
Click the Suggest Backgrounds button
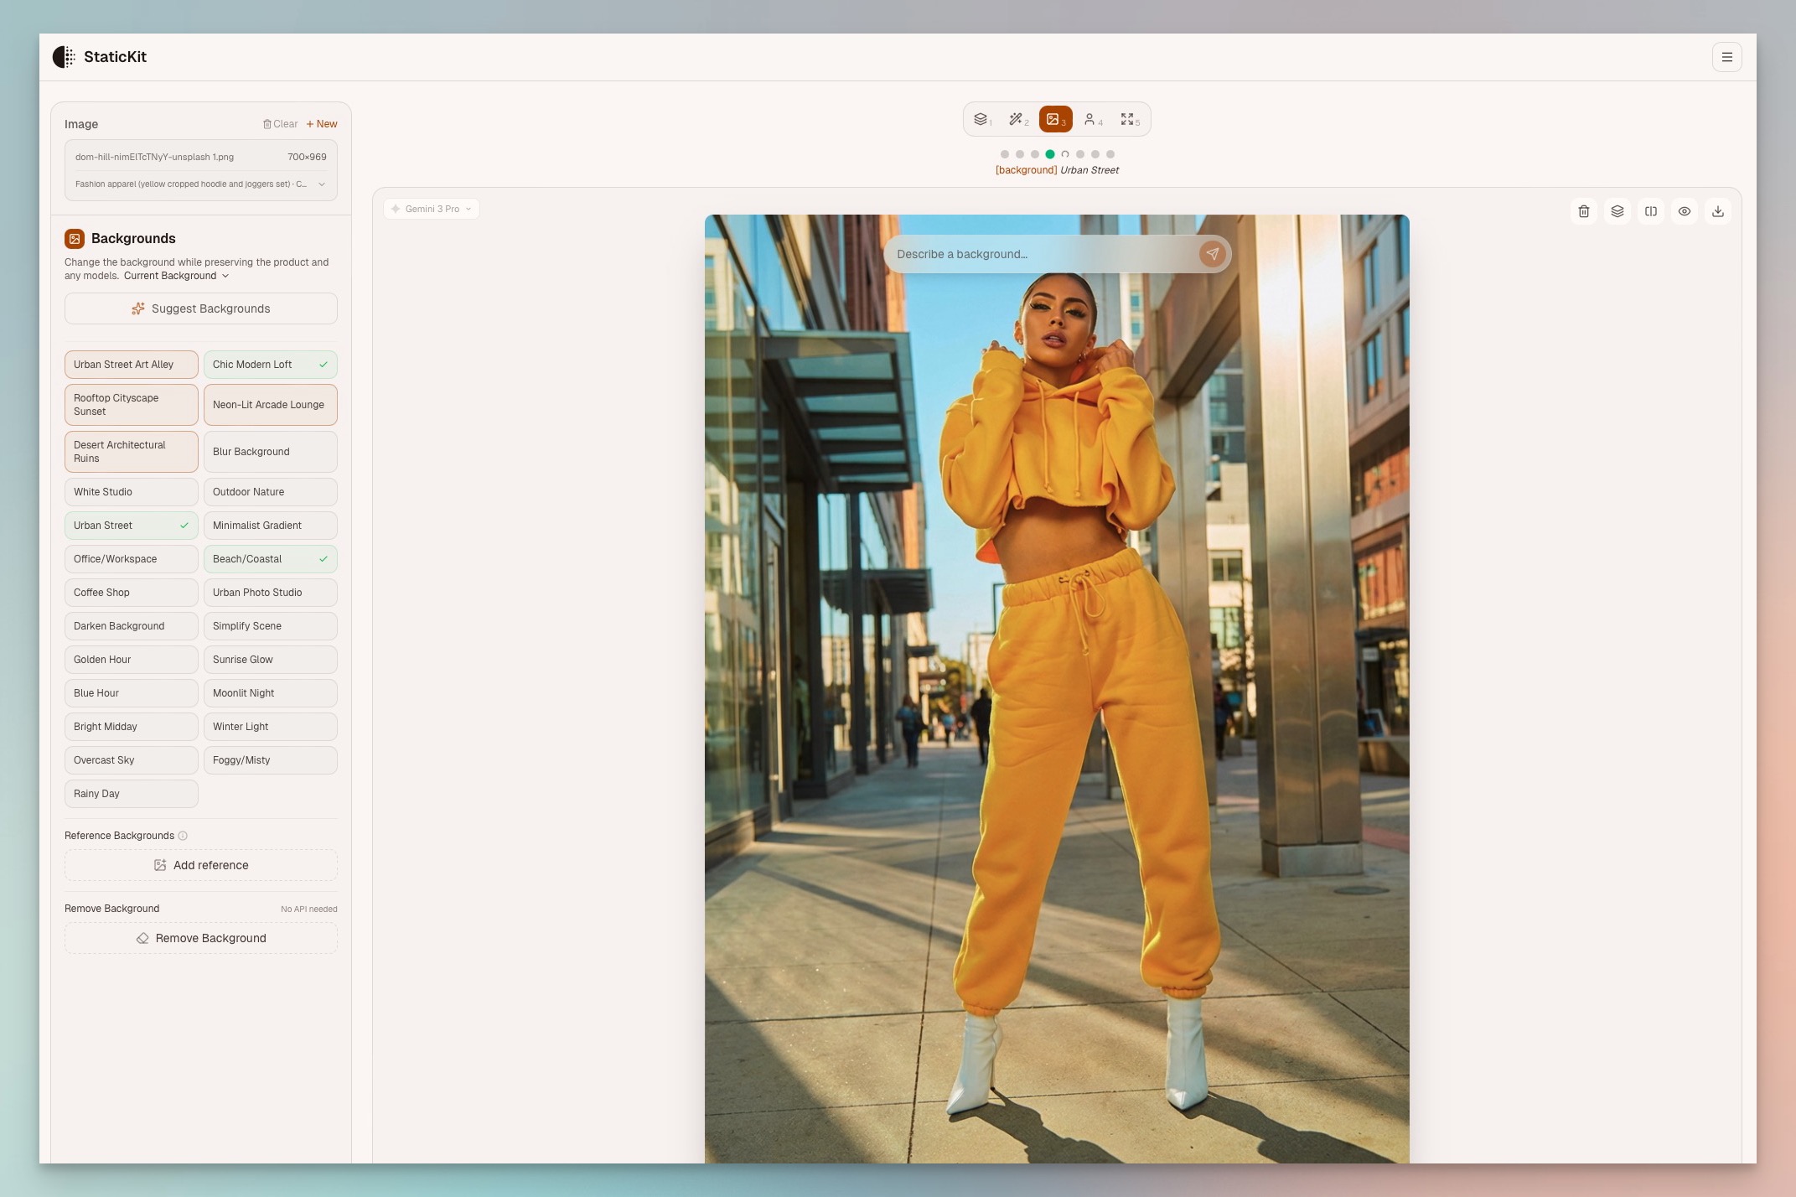[201, 308]
